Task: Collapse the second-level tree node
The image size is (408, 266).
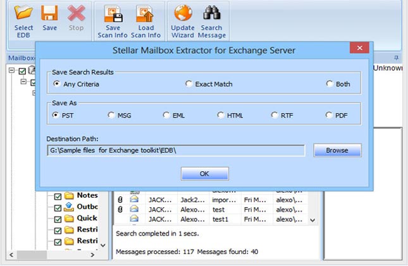Action: pyautogui.click(x=23, y=82)
